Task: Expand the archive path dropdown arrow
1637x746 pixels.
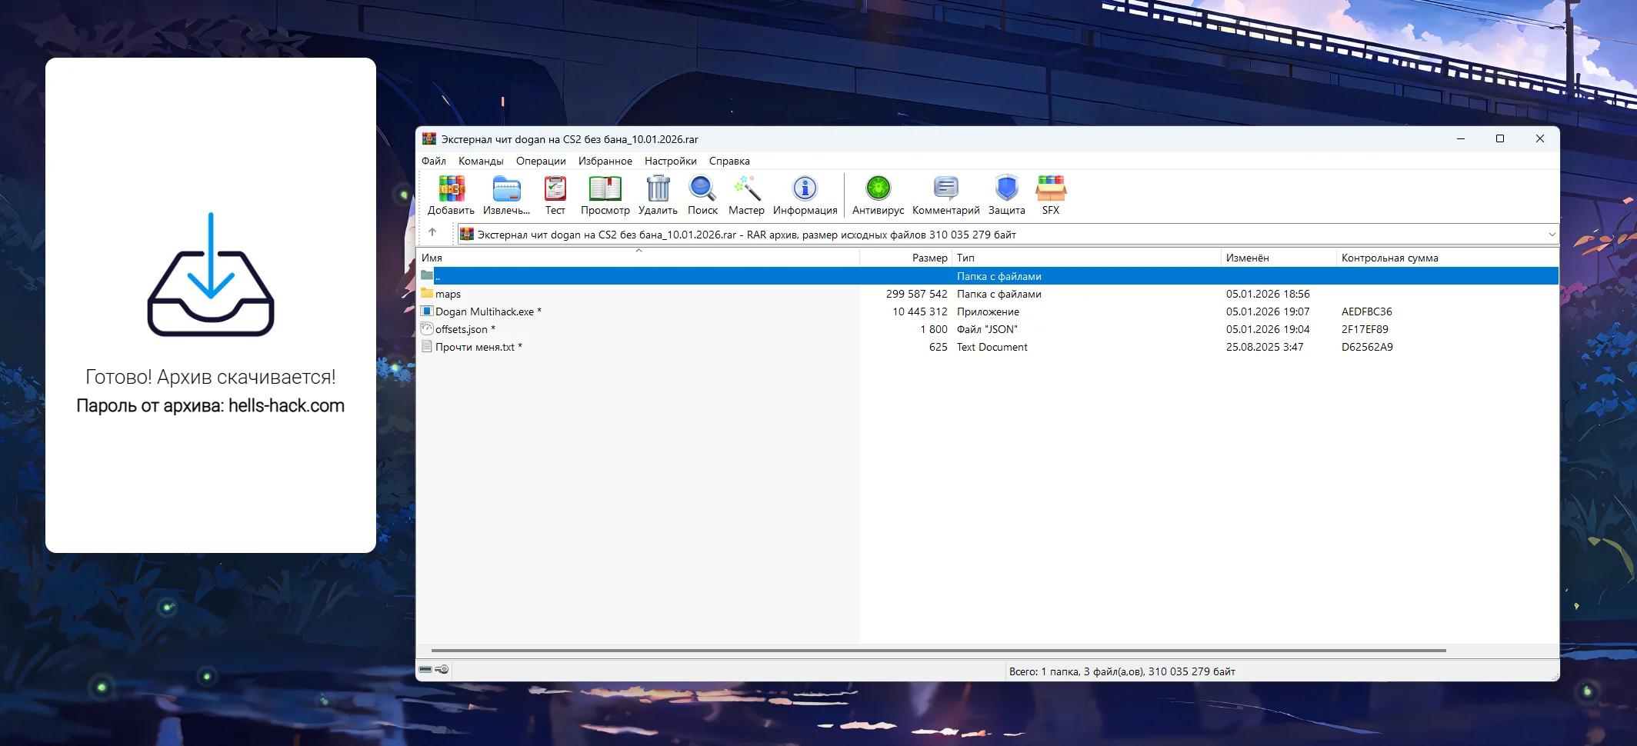Action: pos(1551,235)
